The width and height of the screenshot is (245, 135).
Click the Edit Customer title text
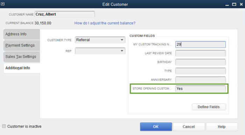coord(115,4)
